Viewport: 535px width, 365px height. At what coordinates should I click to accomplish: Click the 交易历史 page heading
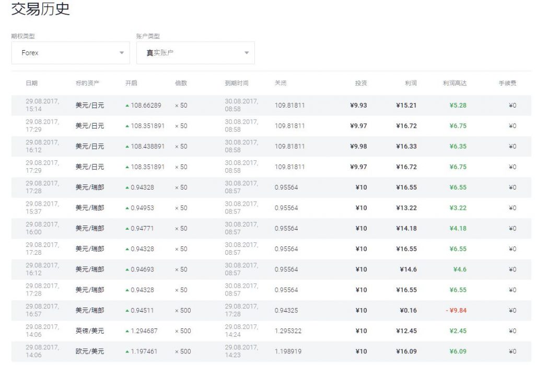pyautogui.click(x=41, y=9)
